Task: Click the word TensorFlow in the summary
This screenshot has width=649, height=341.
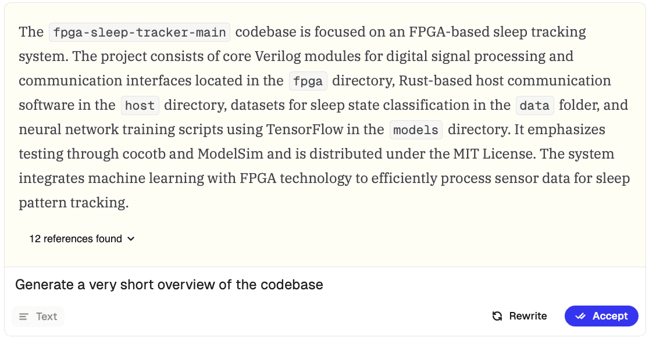Action: pyautogui.click(x=305, y=130)
